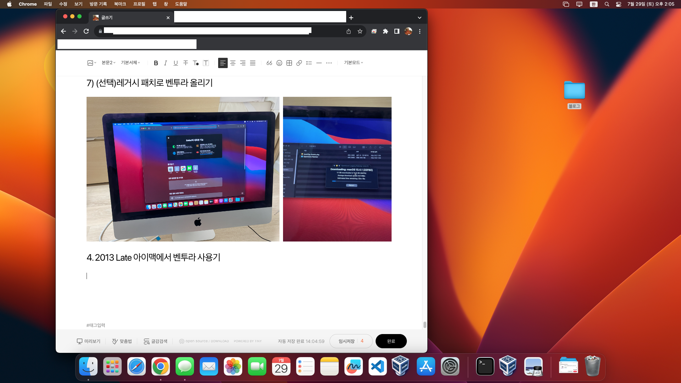Open the 기본모드 editor mode dropdown
Screen dimensions: 681x383
click(353, 62)
